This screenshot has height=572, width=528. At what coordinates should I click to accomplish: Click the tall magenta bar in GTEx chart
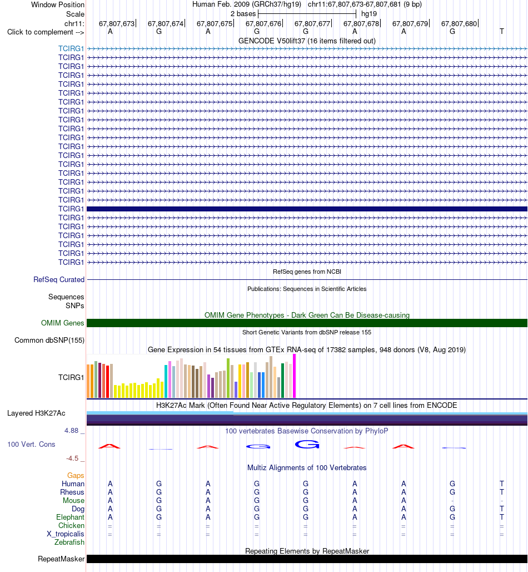click(295, 376)
